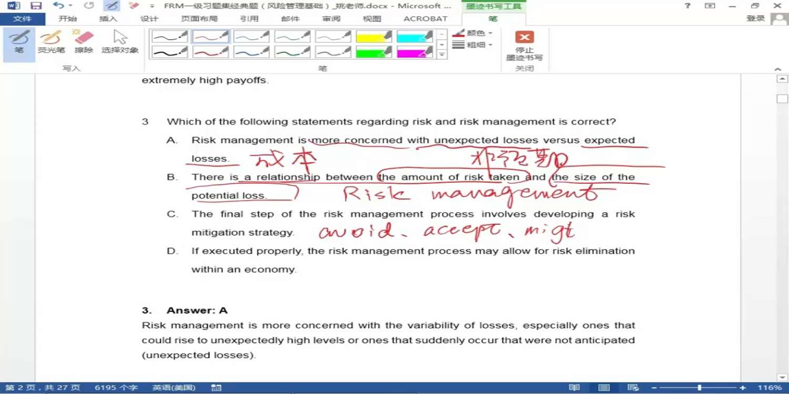
Task: Pick the magenta highlighter pen style
Action: 414,52
